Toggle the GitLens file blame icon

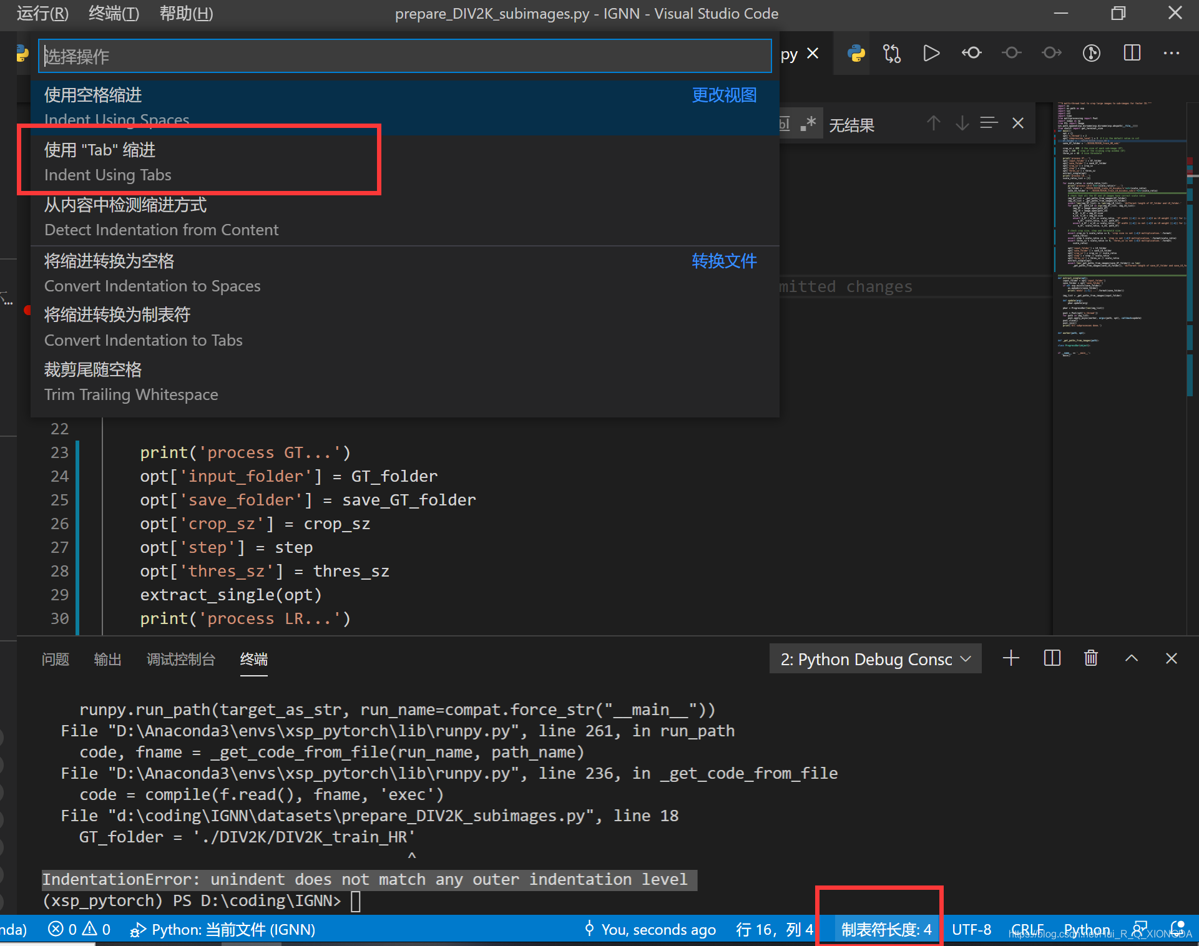1091,54
